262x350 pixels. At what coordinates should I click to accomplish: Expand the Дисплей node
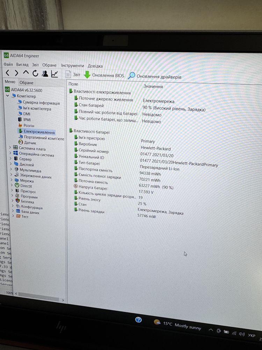[11, 163]
